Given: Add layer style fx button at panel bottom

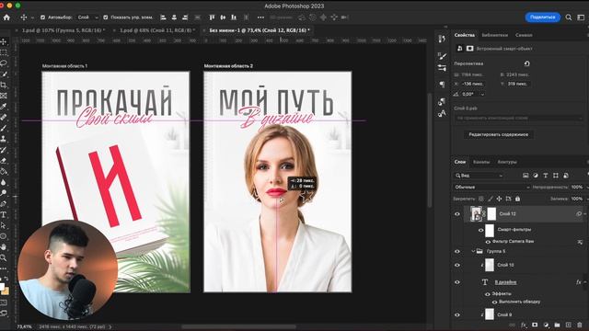Looking at the screenshot, I should (524, 325).
